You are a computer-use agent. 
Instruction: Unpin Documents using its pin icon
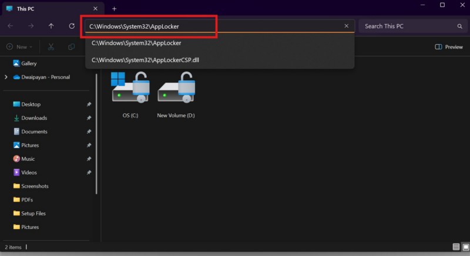point(89,132)
